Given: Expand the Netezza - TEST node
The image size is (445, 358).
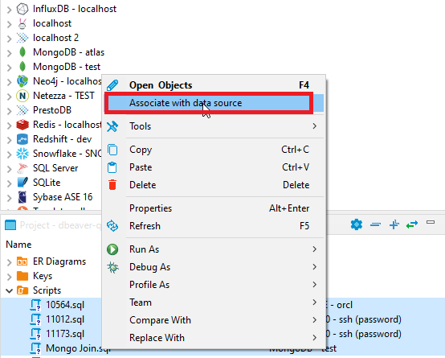Looking at the screenshot, I should coord(10,96).
